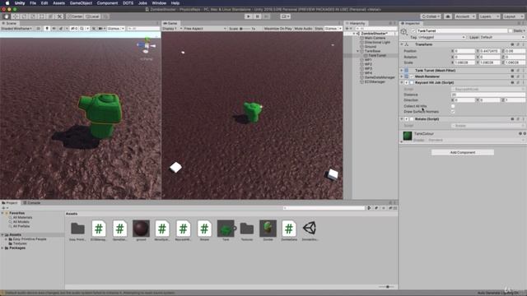Screen dimensions: 527x296
Task: Toggle pivot mode Center button
Action: pos(75,16)
